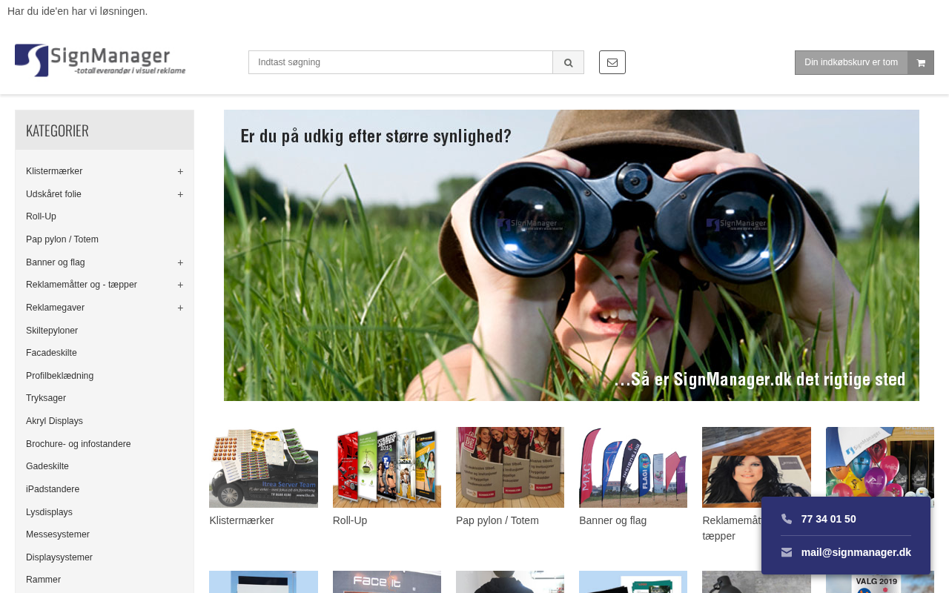Click the mail@signmanager.dk link

[x=856, y=552]
